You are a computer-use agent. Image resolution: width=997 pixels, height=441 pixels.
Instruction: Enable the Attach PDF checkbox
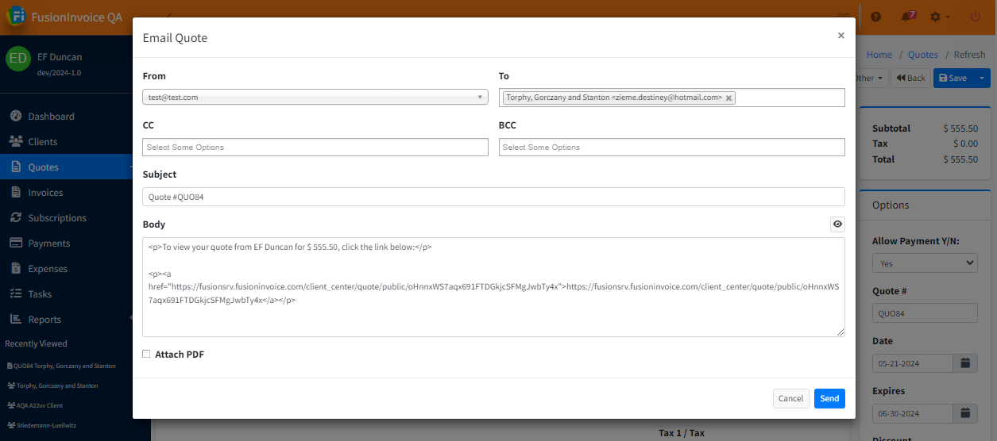click(146, 355)
